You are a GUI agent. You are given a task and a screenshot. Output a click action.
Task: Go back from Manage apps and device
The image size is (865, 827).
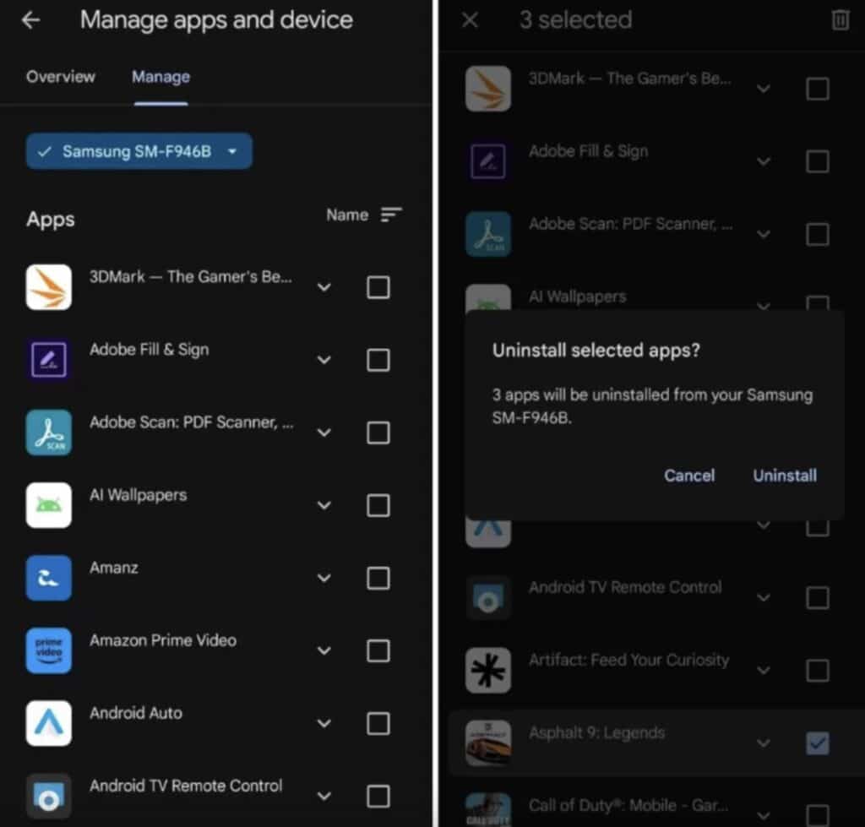tap(31, 20)
